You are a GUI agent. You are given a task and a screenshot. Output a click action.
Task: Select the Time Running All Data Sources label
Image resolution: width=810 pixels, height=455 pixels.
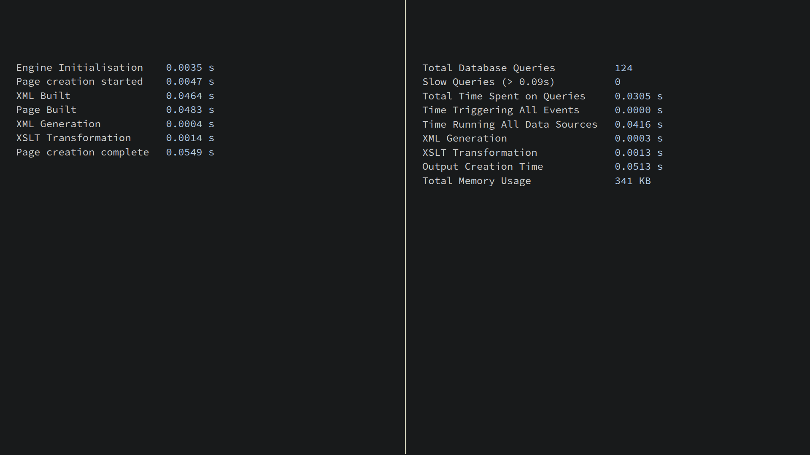click(510, 124)
